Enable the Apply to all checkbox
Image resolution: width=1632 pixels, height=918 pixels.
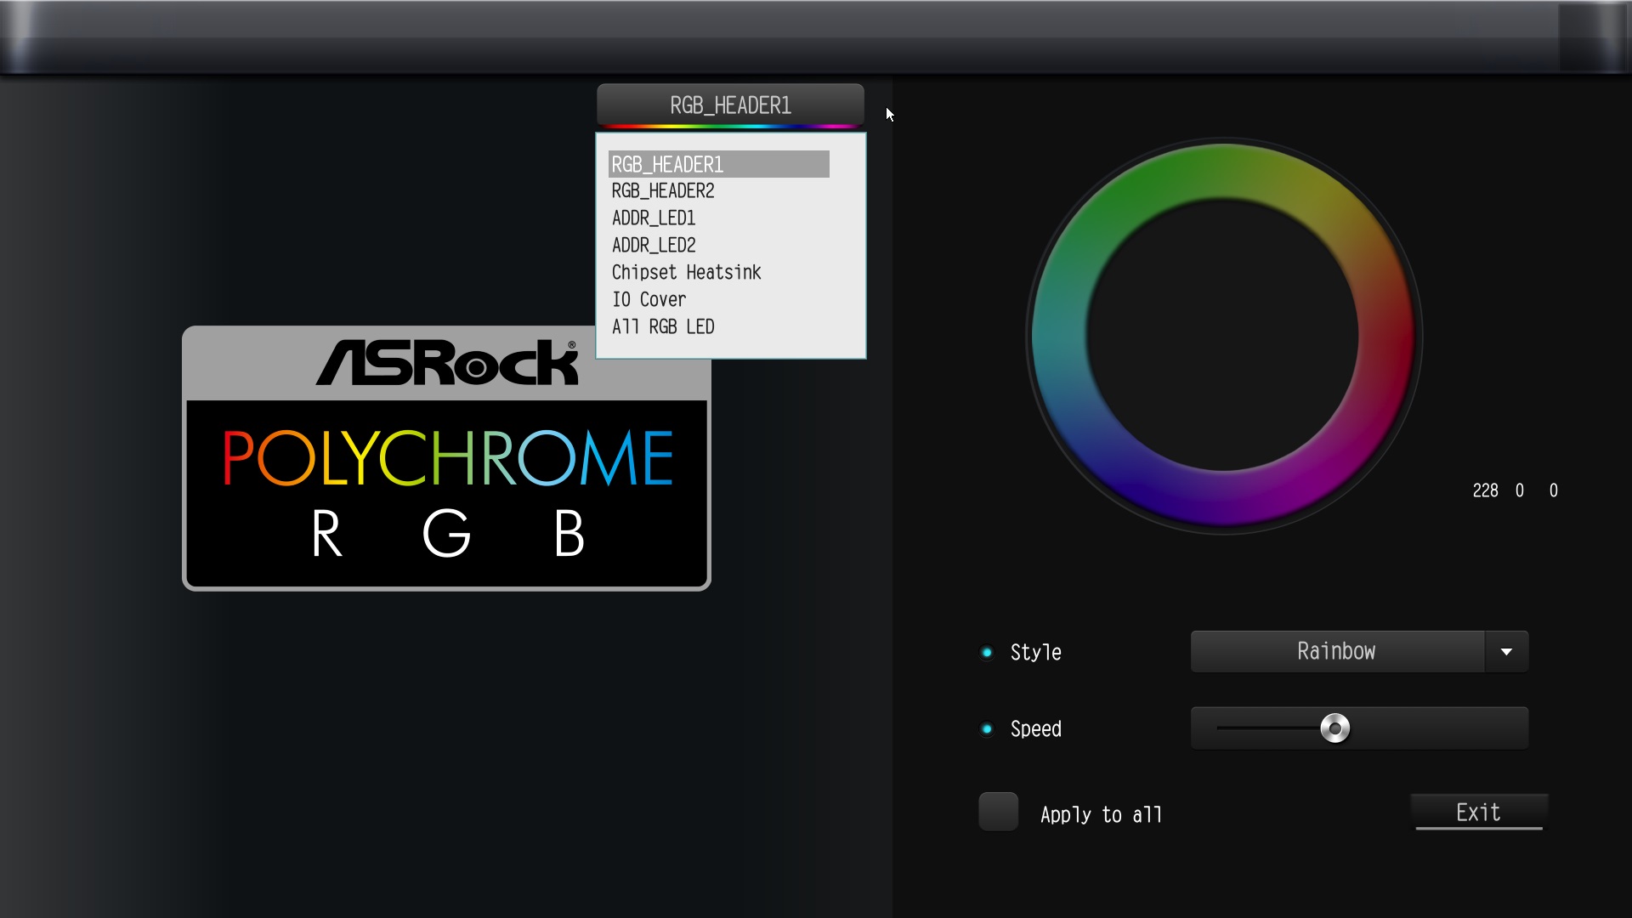tap(998, 812)
